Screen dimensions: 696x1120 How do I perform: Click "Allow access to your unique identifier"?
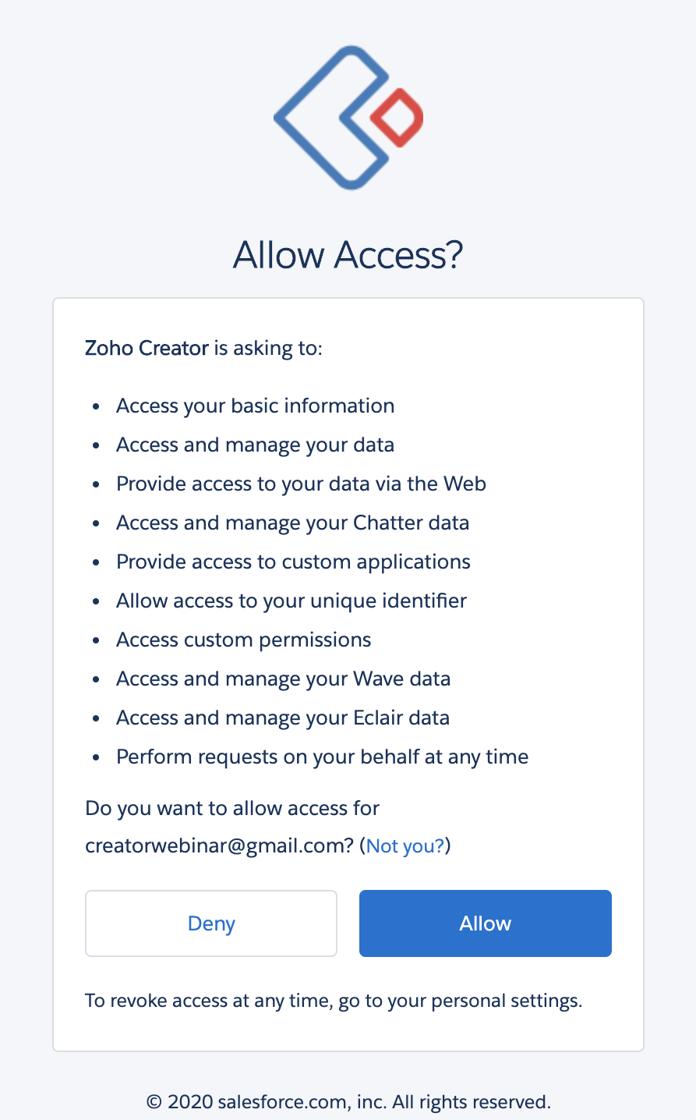pyautogui.click(x=291, y=601)
